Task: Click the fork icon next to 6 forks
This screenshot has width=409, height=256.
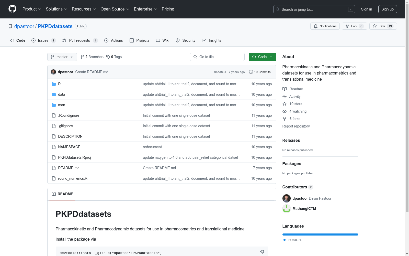Action: pyautogui.click(x=285, y=119)
